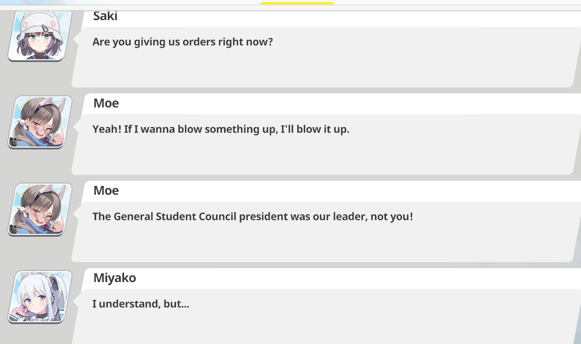Click the empty area below Moe's blow-up line
The width and height of the screenshot is (581, 344).
pyautogui.click(x=322, y=155)
